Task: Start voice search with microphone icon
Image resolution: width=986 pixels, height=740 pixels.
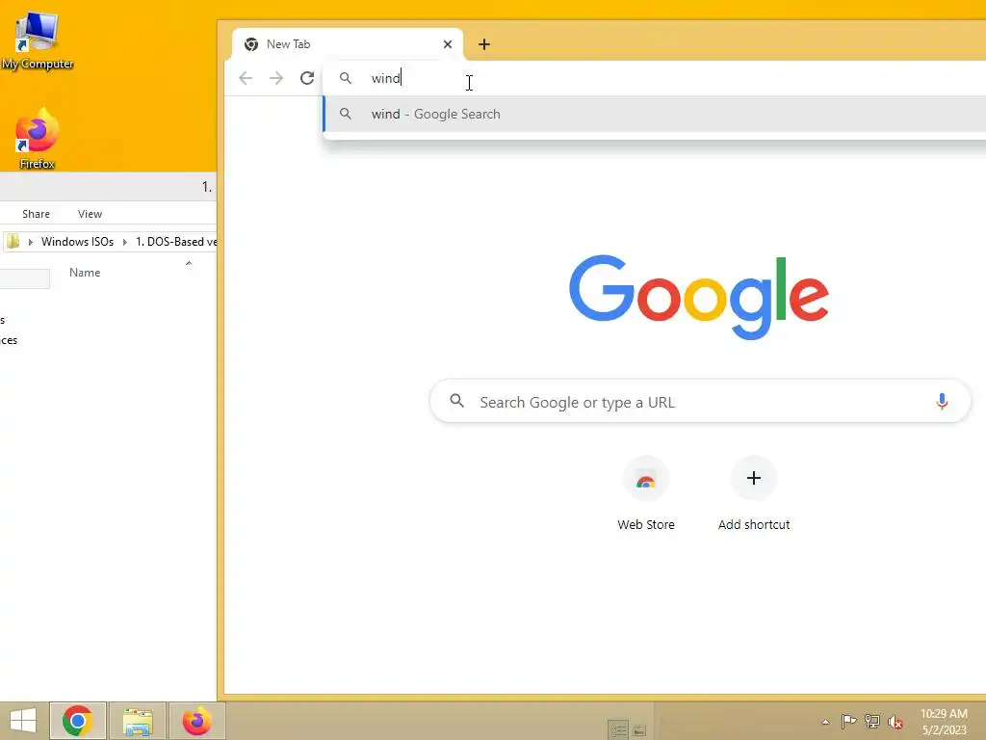Action: pos(942,402)
